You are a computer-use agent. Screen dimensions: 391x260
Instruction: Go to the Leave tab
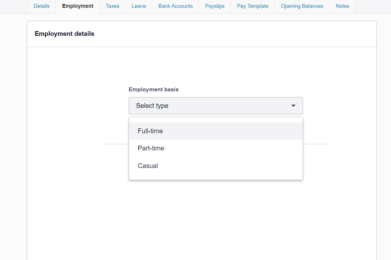coord(138,6)
